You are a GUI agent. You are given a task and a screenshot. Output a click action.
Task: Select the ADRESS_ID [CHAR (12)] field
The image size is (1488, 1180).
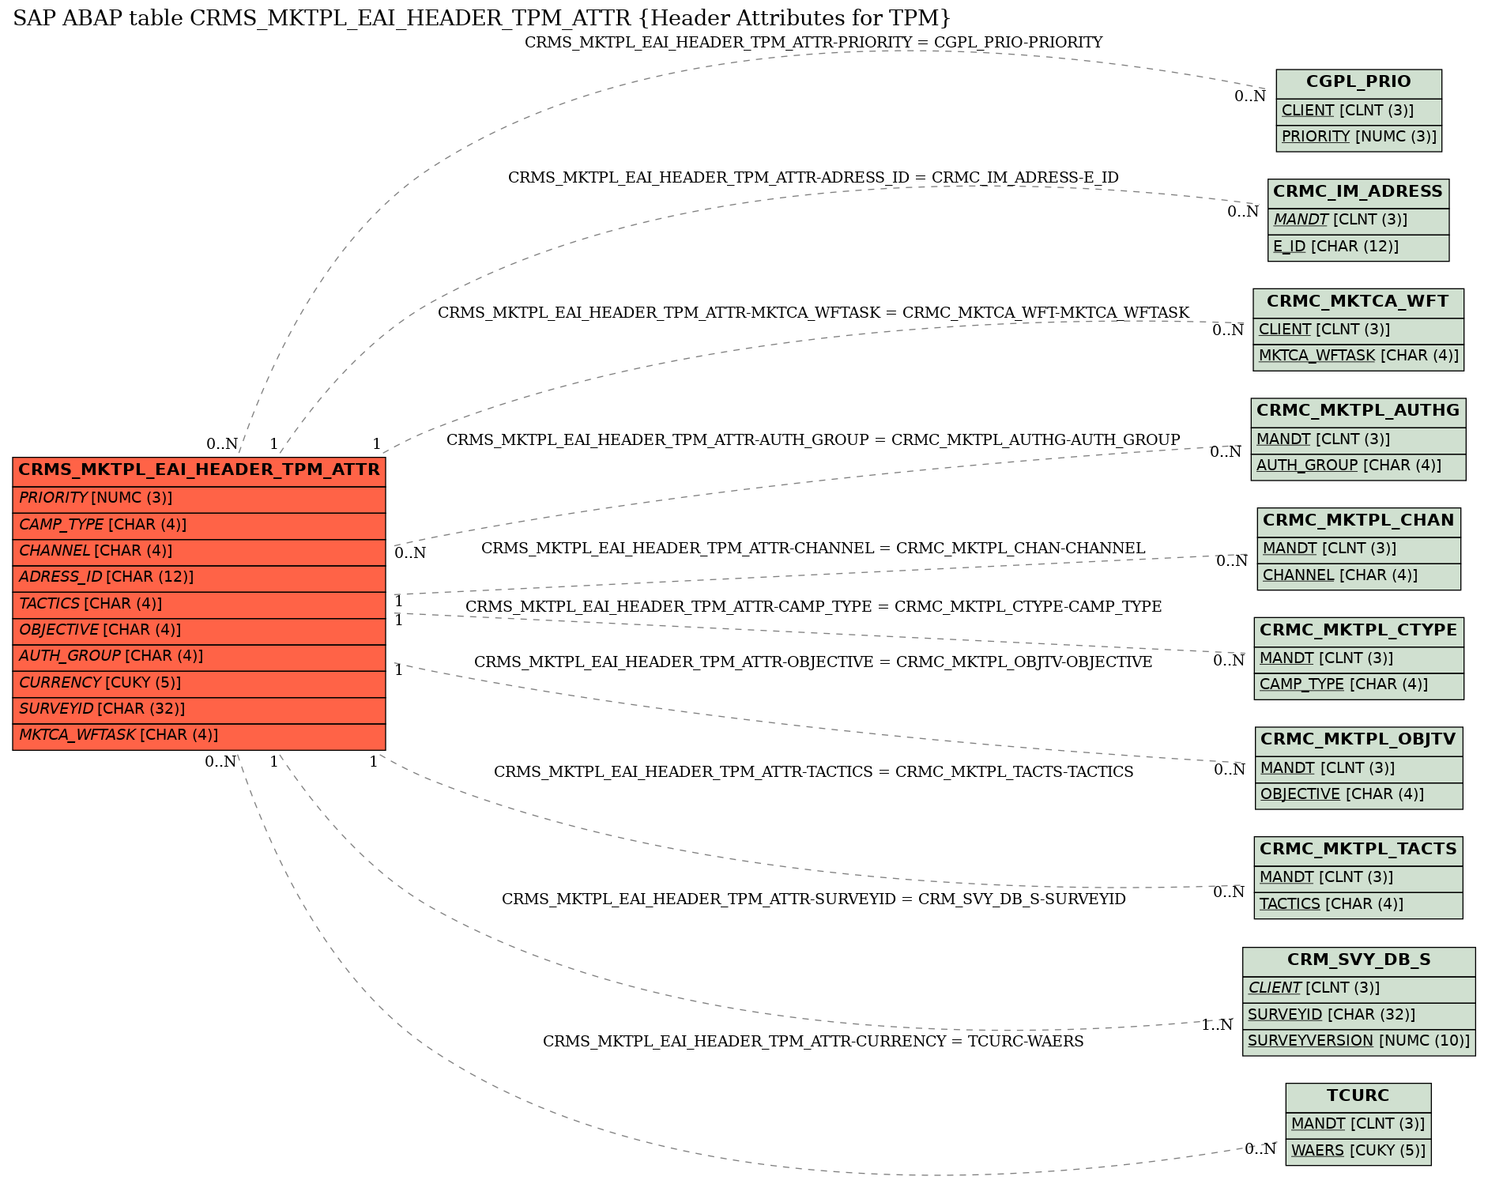pyautogui.click(x=199, y=578)
